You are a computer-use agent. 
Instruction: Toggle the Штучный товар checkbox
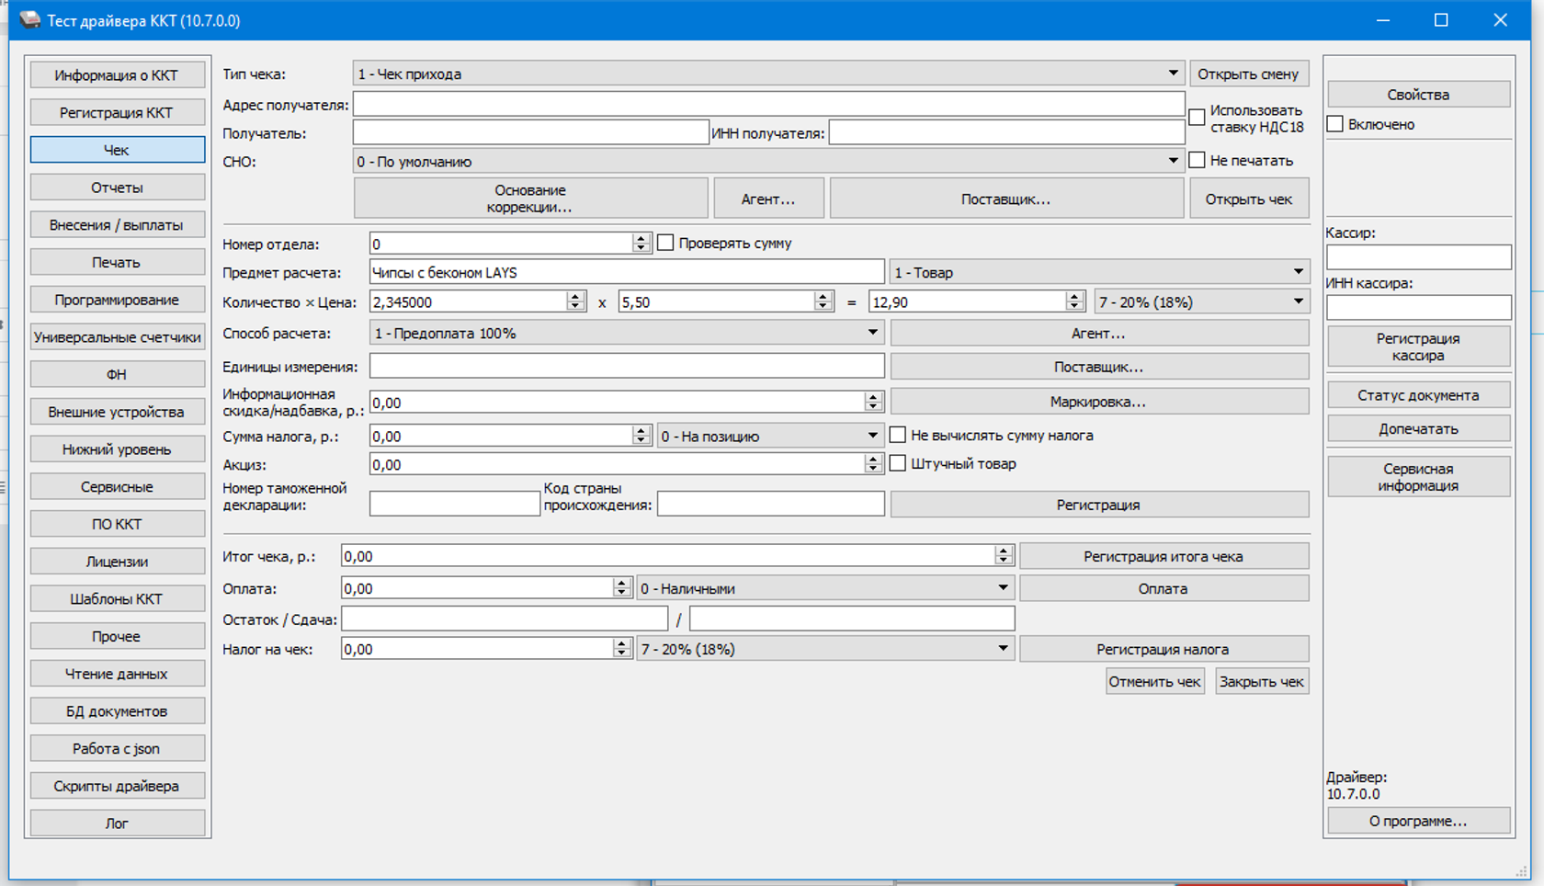pos(898,463)
